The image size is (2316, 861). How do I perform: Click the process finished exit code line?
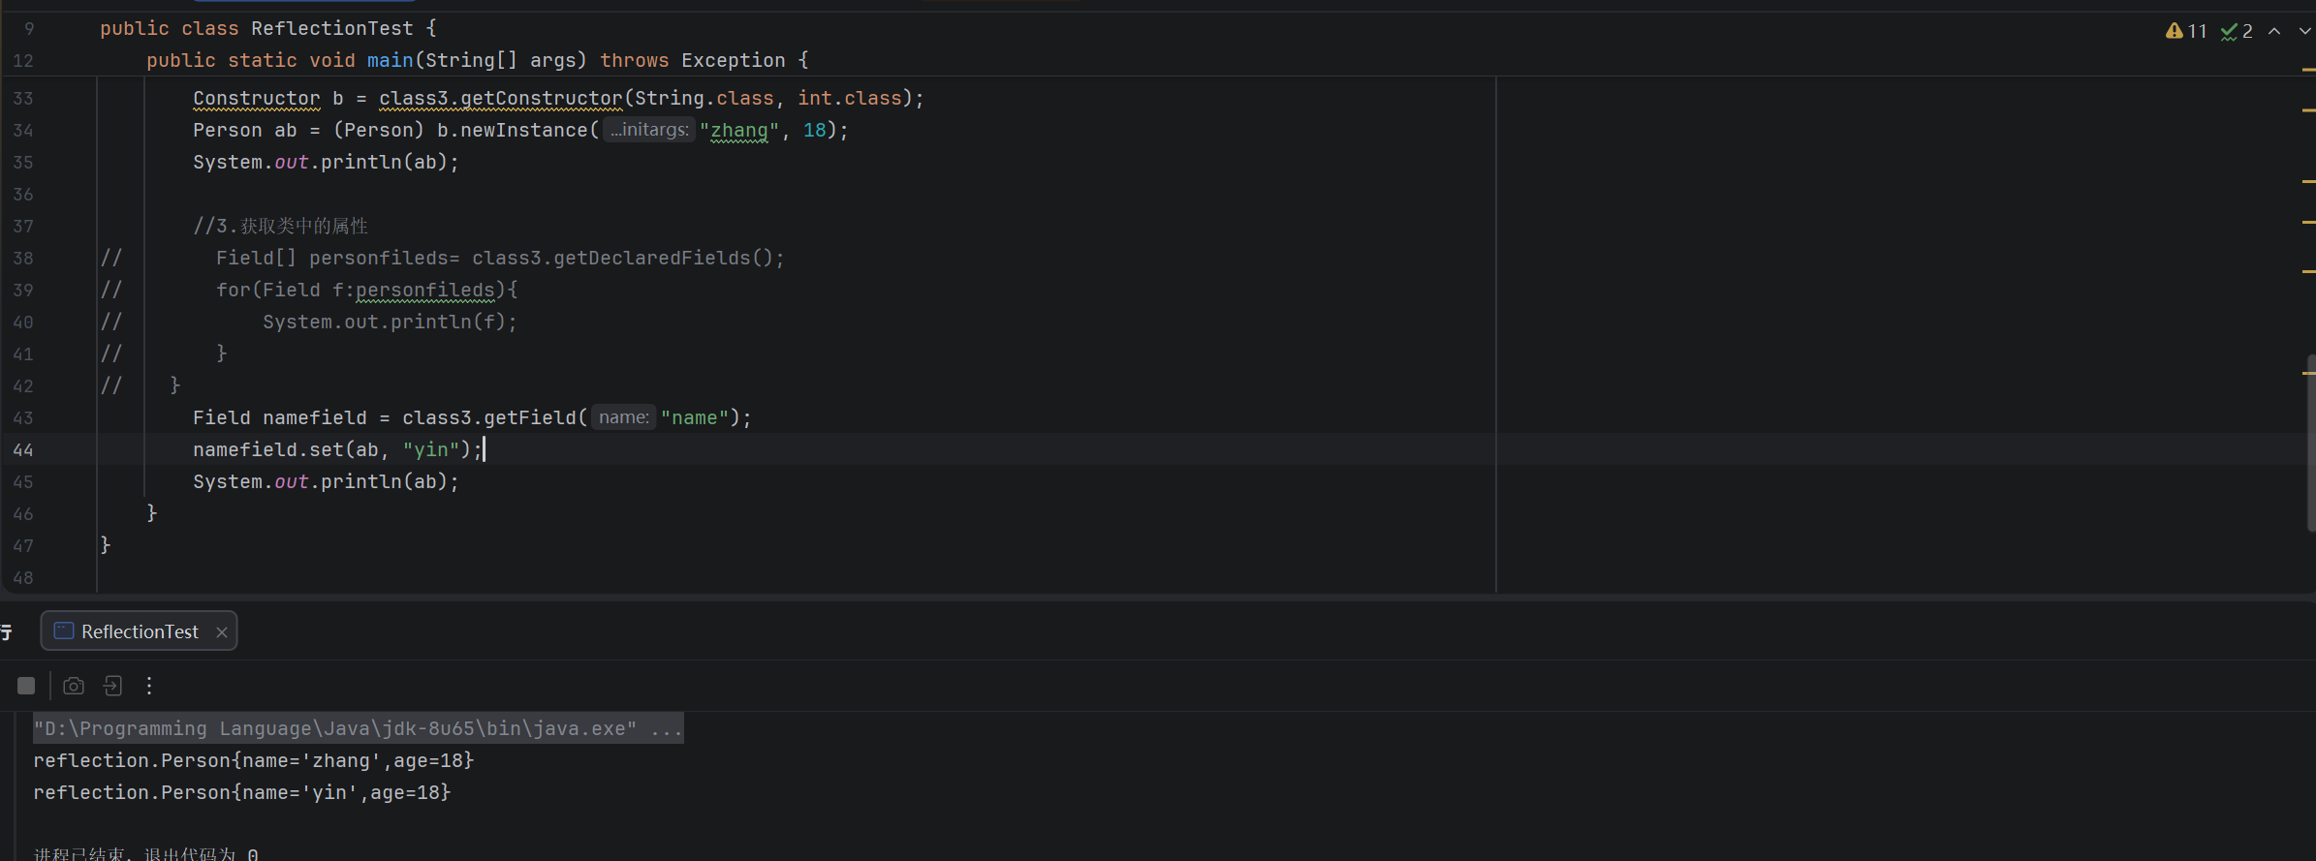145,853
